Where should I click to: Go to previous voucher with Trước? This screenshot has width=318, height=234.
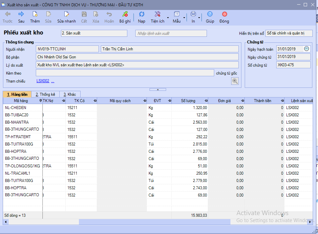[8, 17]
